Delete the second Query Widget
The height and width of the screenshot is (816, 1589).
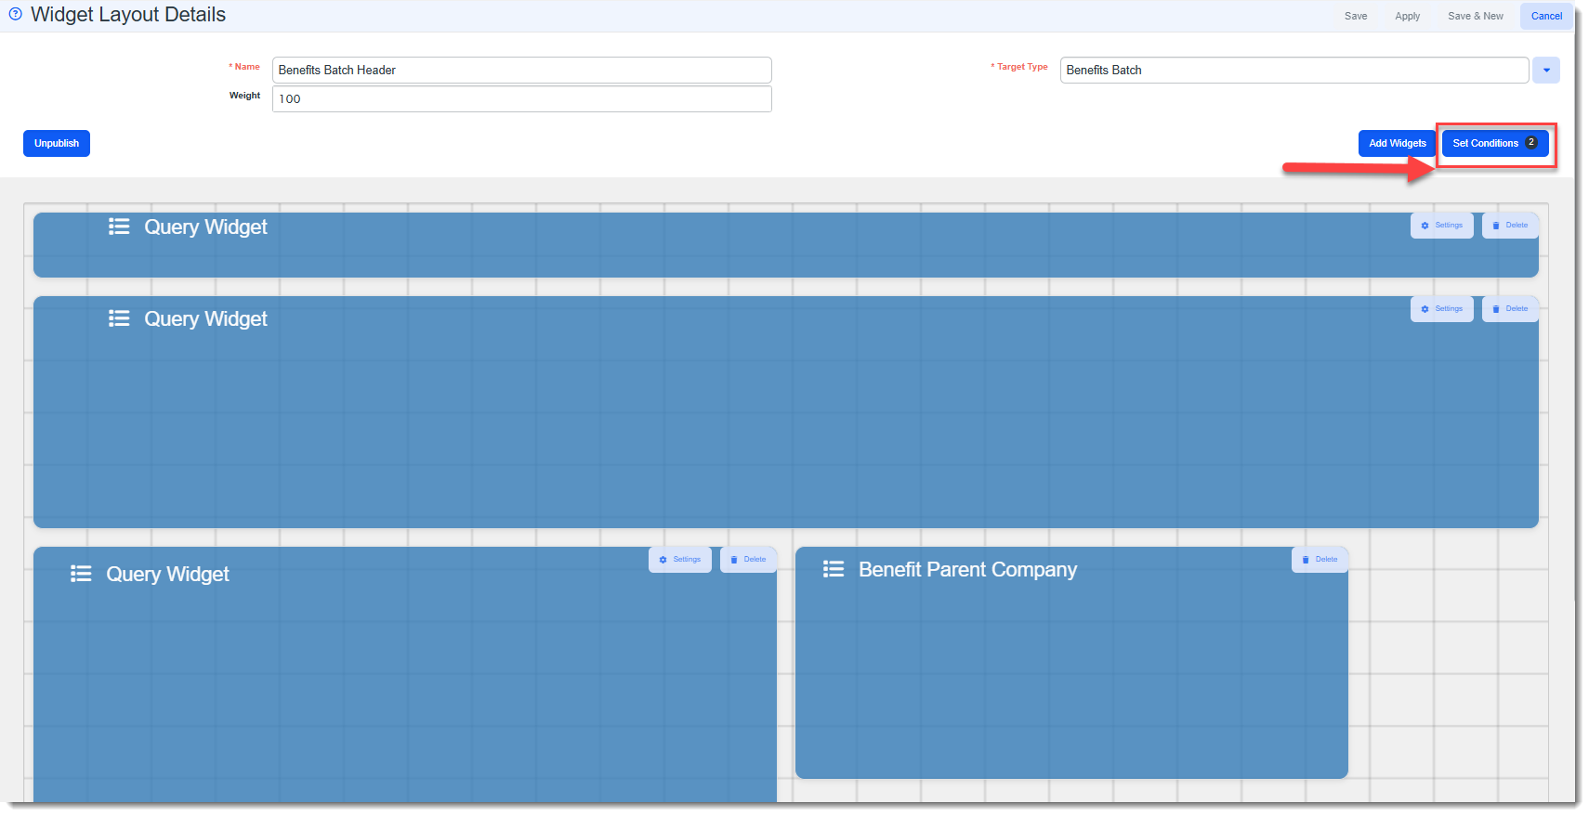point(1510,309)
